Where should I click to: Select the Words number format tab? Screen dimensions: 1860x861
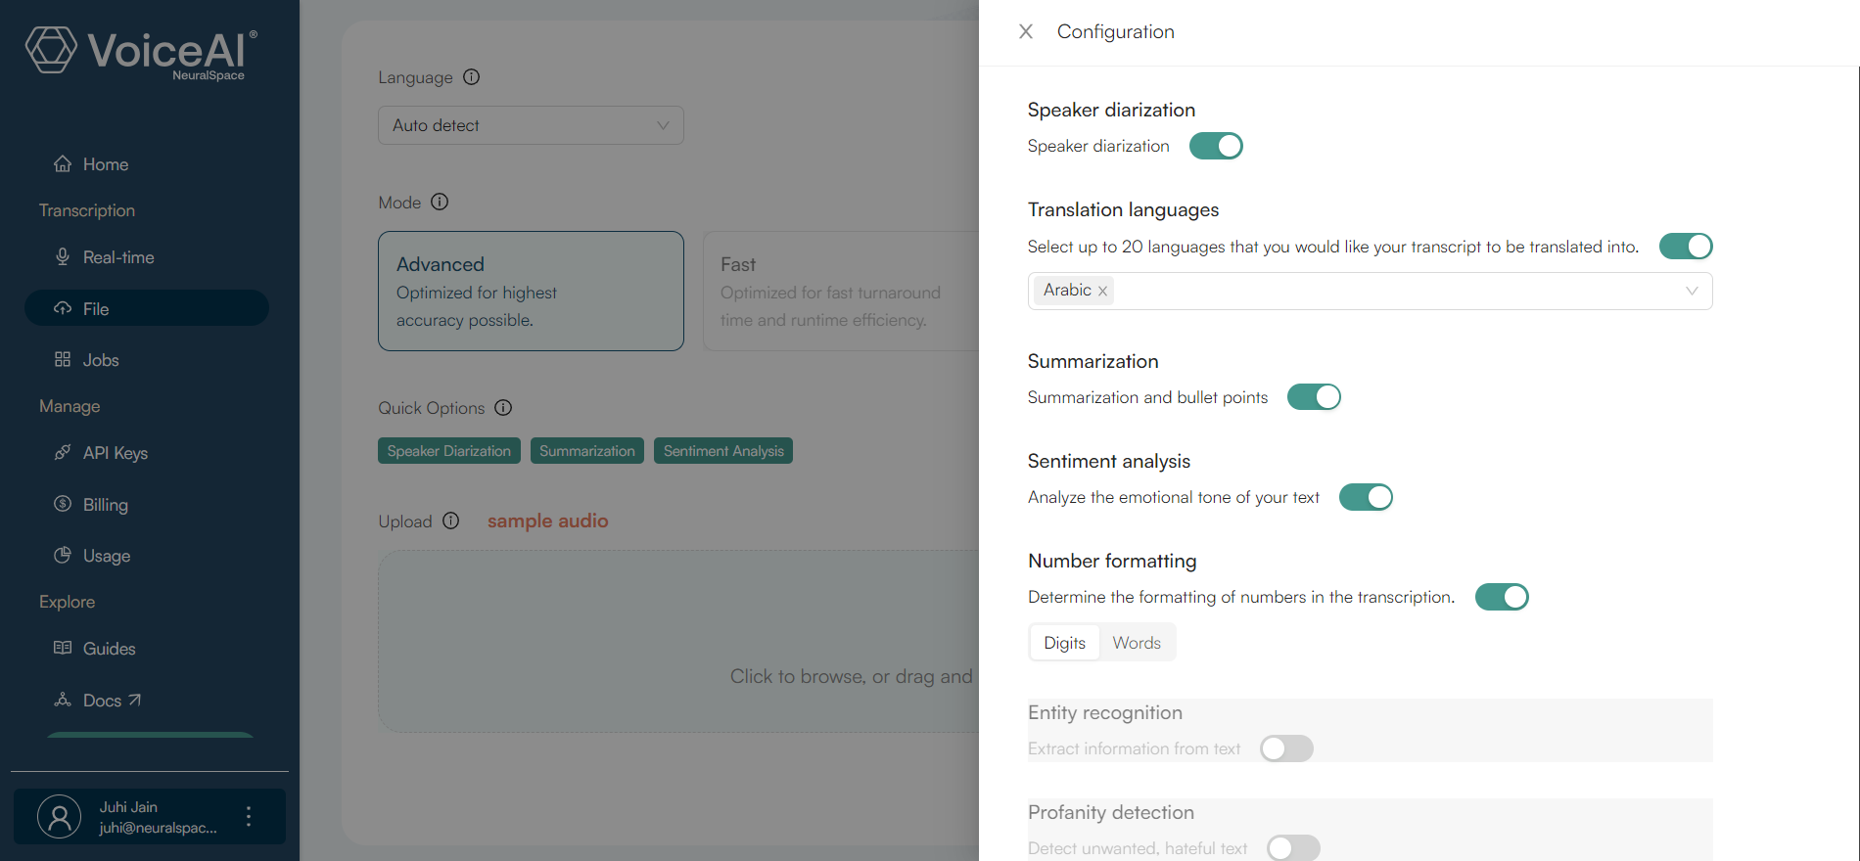(x=1136, y=643)
